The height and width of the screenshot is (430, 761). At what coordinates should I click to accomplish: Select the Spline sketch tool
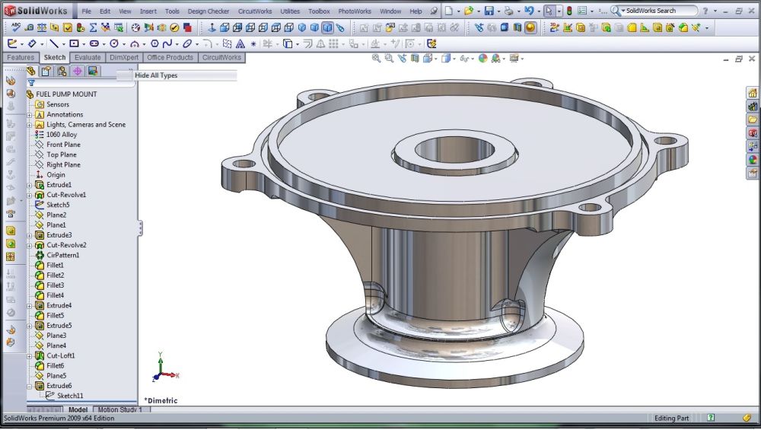tap(167, 43)
